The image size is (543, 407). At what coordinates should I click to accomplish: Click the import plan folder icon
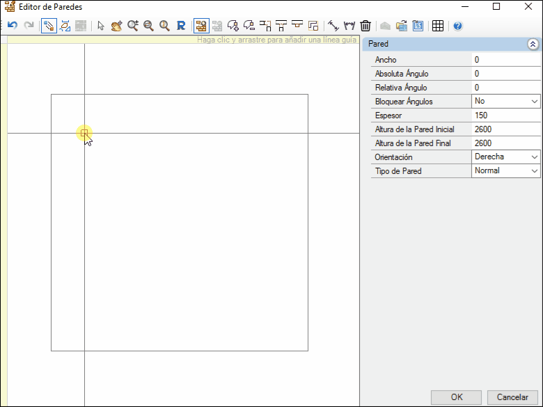click(x=402, y=26)
